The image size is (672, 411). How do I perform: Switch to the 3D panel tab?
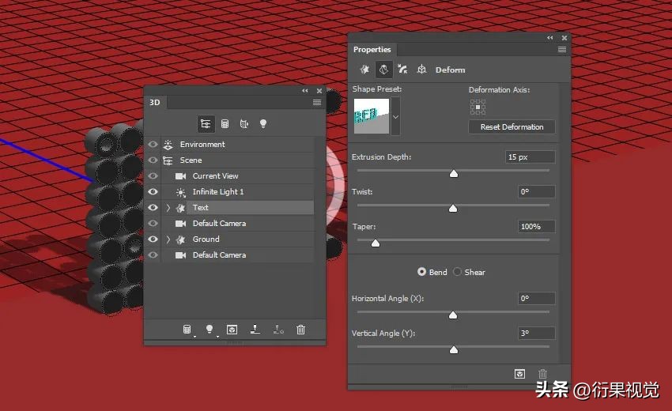155,103
